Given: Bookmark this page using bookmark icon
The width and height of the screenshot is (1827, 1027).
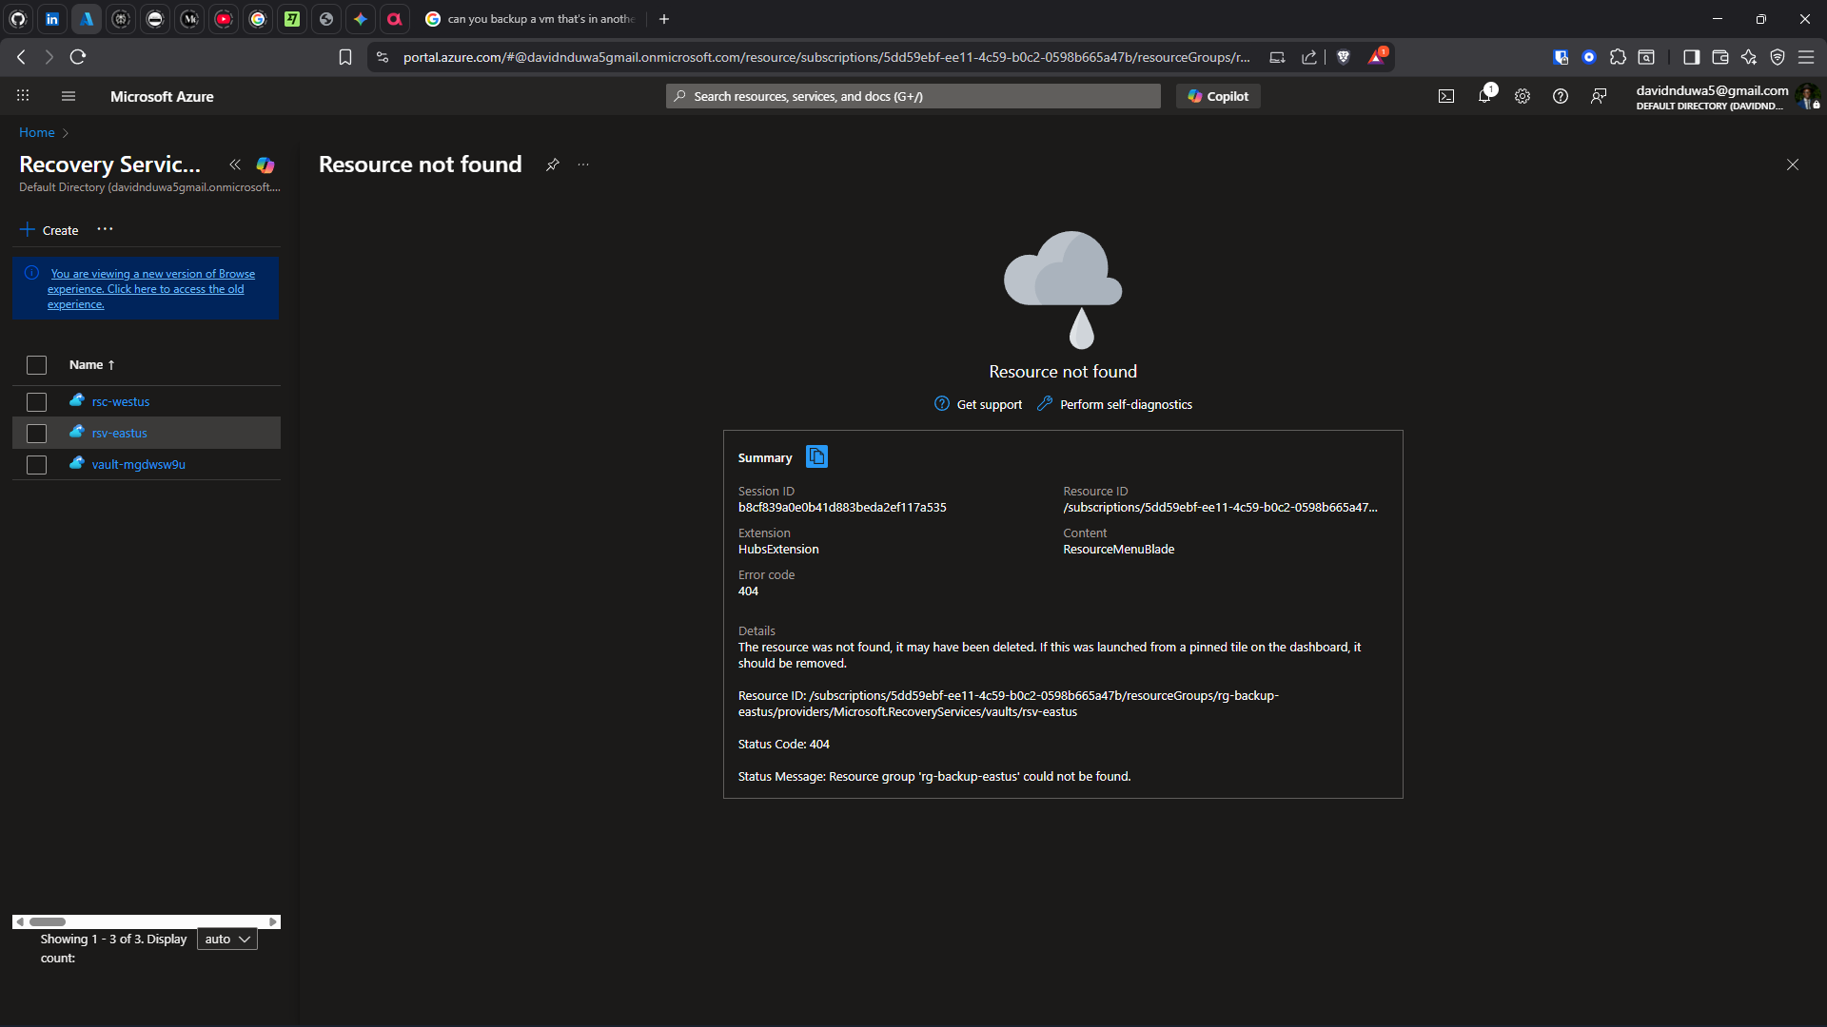Looking at the screenshot, I should pos(345,57).
